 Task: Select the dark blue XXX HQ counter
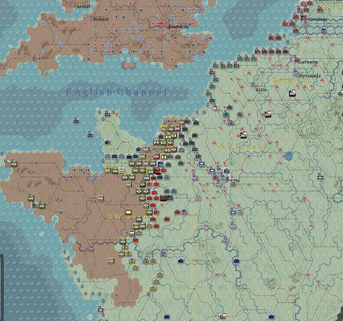point(167,316)
